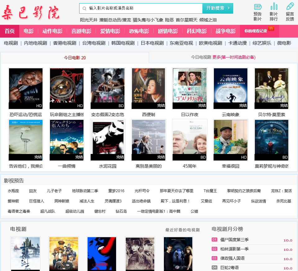Open the 电影 navigation item

[29, 31]
